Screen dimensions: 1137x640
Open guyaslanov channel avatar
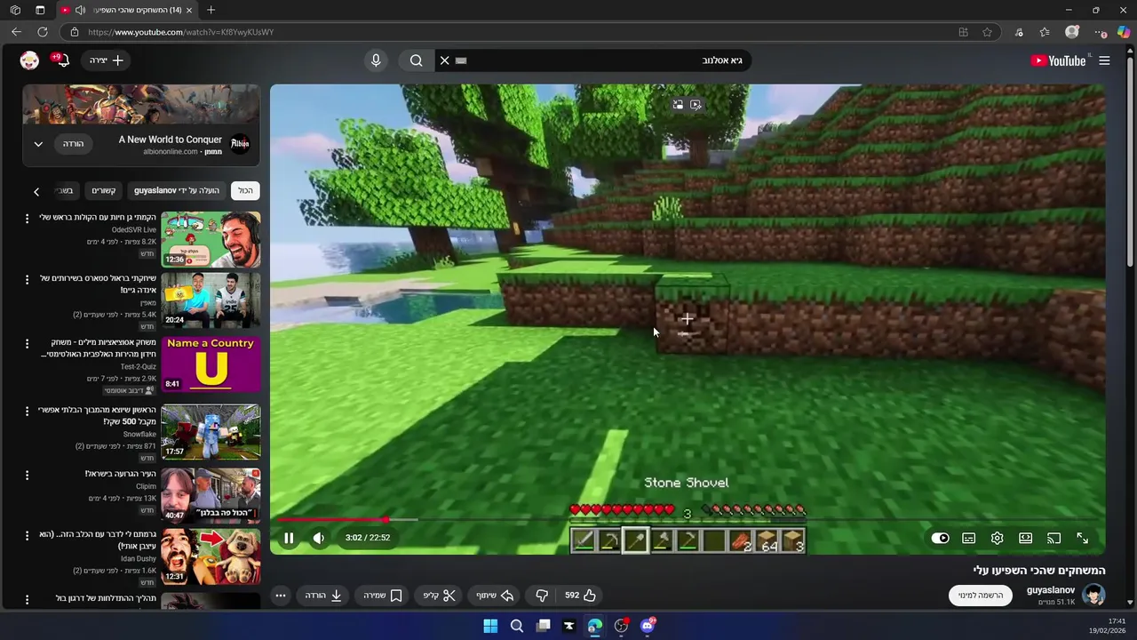[1093, 595]
